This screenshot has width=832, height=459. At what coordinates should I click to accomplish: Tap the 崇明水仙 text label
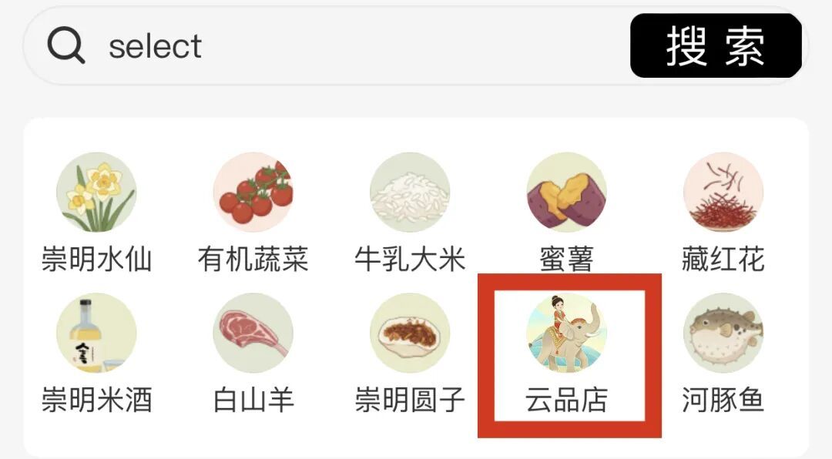[96, 259]
